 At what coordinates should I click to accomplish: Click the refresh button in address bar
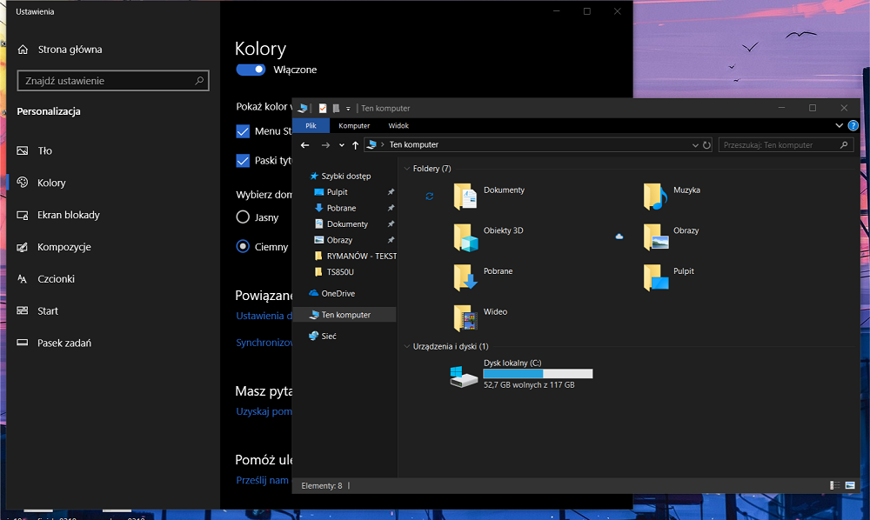[706, 145]
